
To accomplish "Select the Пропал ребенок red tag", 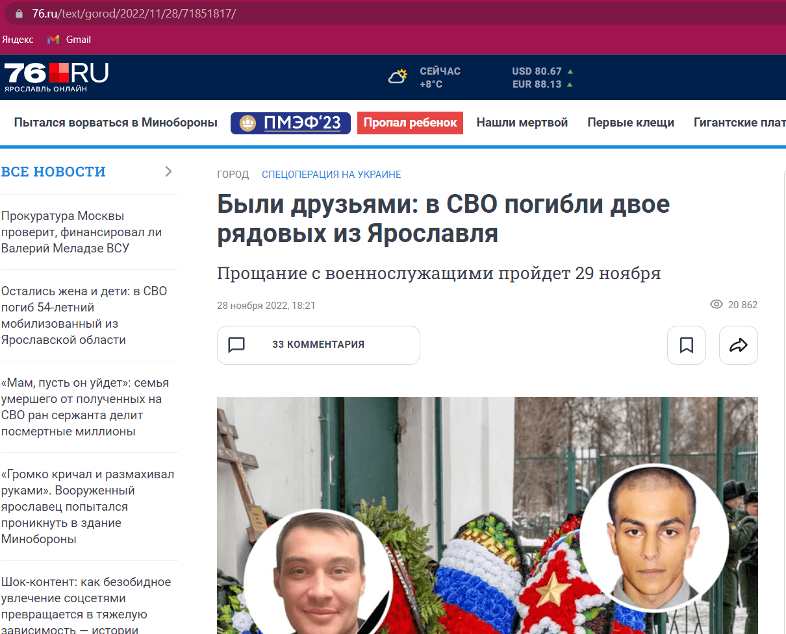I will (410, 123).
